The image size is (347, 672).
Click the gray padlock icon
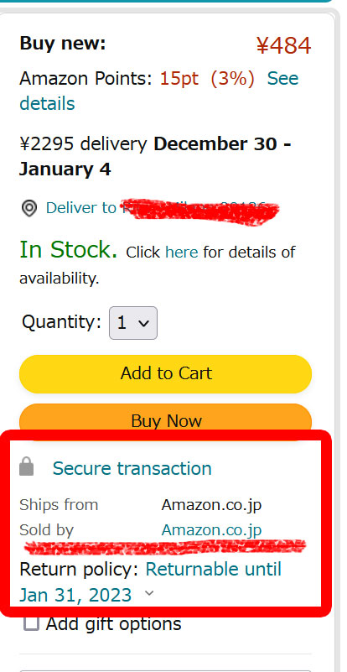click(27, 466)
